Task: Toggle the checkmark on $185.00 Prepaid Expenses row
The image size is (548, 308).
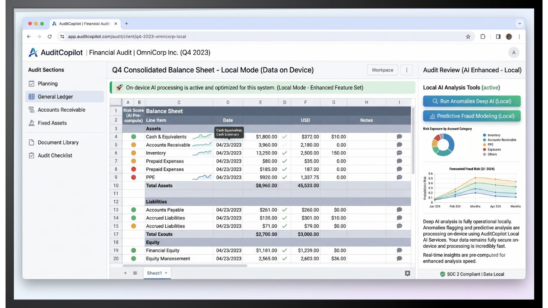Action: tap(284, 169)
